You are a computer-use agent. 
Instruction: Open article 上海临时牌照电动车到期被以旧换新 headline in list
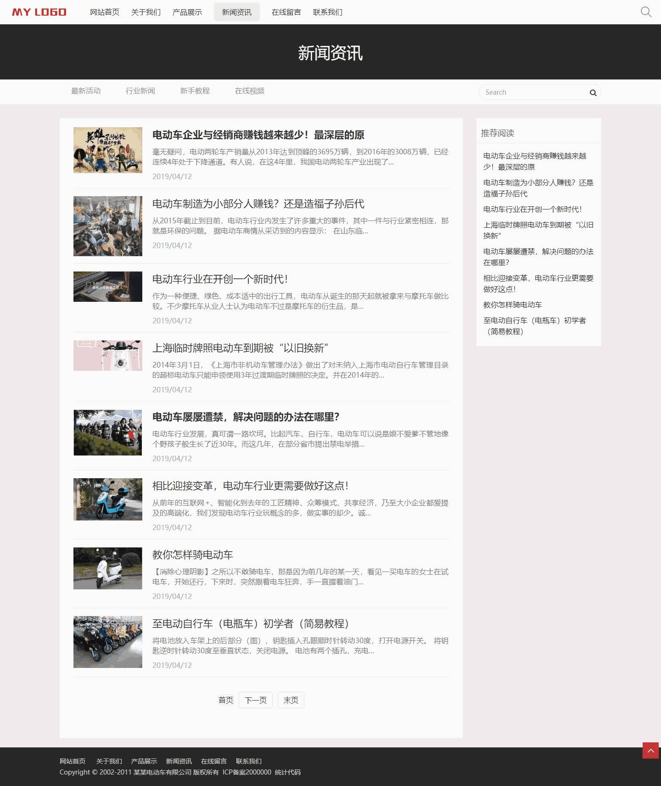pyautogui.click(x=240, y=348)
